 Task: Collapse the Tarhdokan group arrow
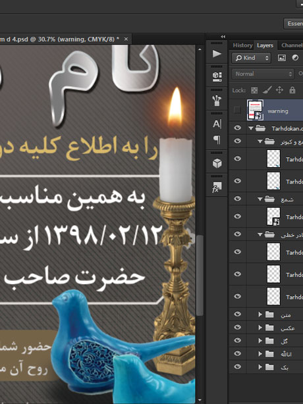251,128
